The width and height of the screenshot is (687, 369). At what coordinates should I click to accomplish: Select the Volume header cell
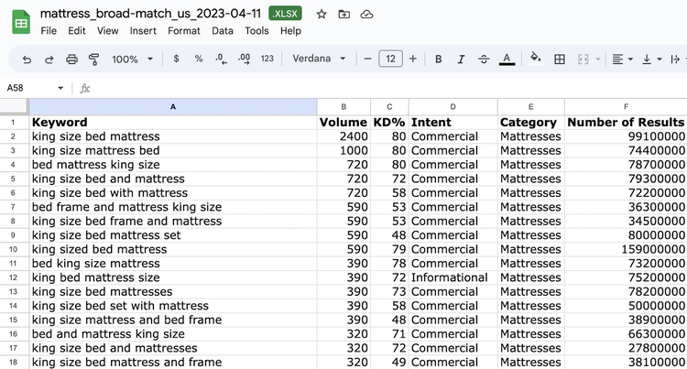click(343, 122)
